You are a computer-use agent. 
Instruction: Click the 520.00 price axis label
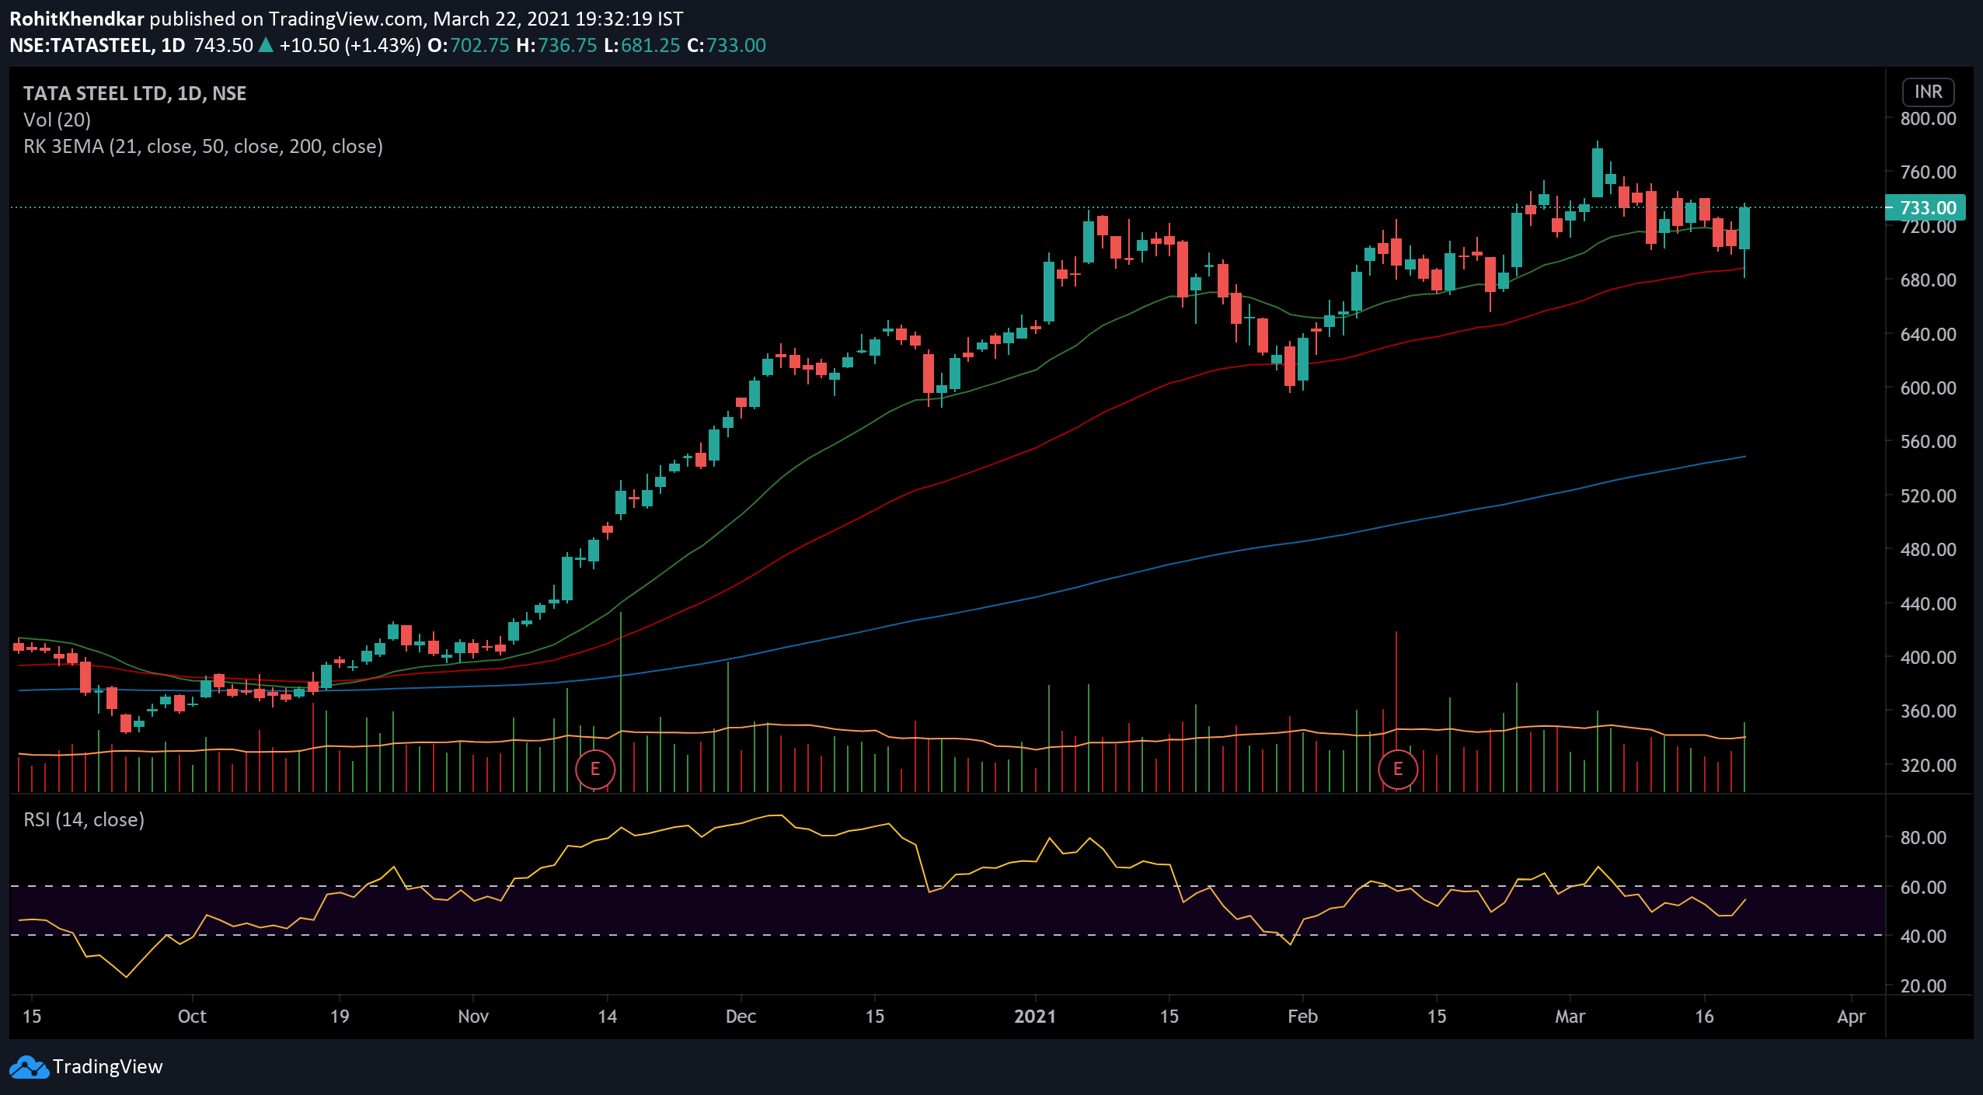tap(1928, 496)
